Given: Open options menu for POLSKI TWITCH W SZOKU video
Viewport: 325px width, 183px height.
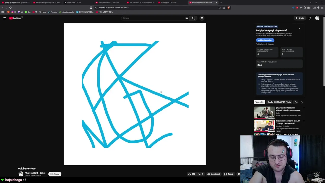Looking at the screenshot, I should pos(304,134).
